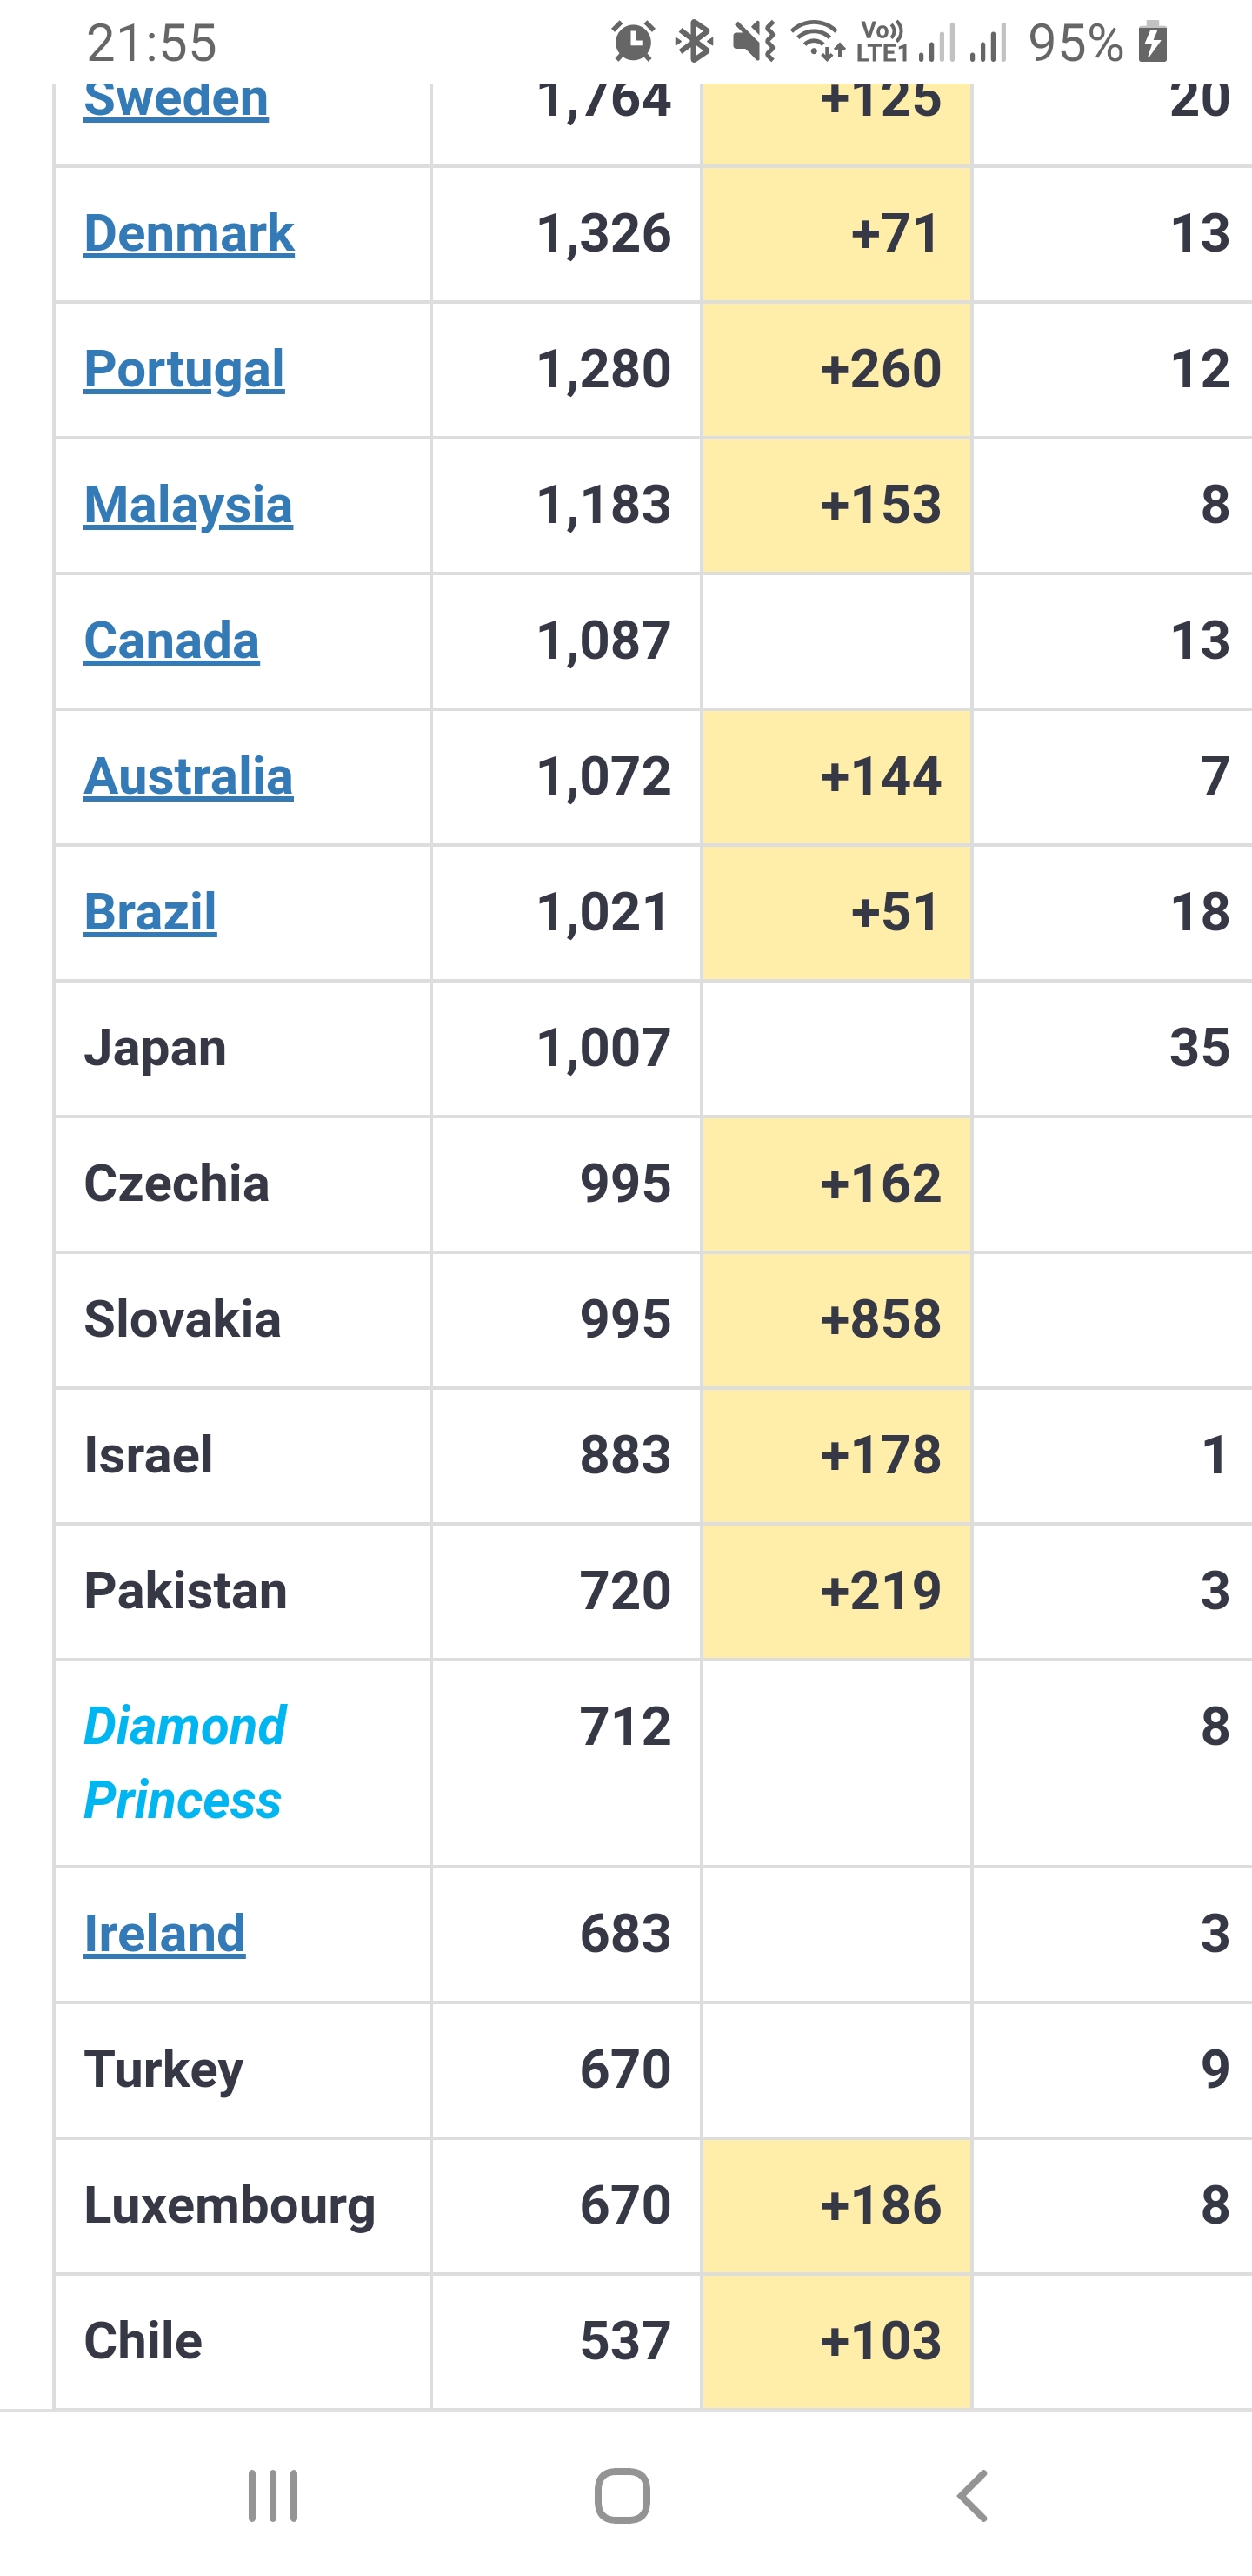1252x2576 pixels.
Task: Tap the alarm icon in status bar
Action: point(634,42)
